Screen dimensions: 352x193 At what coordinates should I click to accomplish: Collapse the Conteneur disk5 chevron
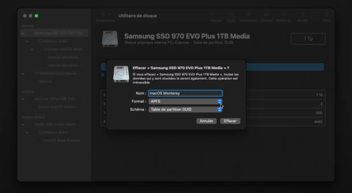click(27, 132)
